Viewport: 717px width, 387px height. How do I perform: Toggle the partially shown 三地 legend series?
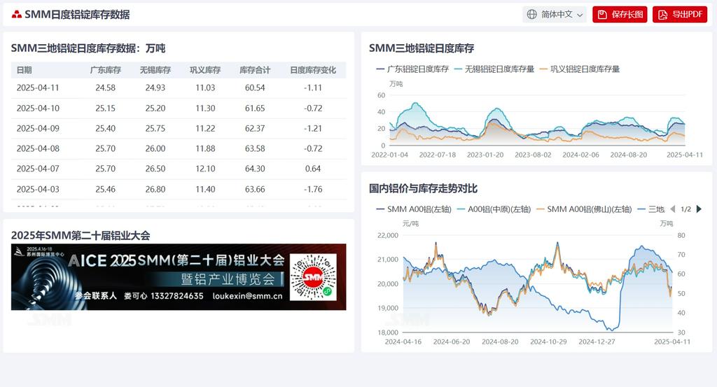(650, 209)
